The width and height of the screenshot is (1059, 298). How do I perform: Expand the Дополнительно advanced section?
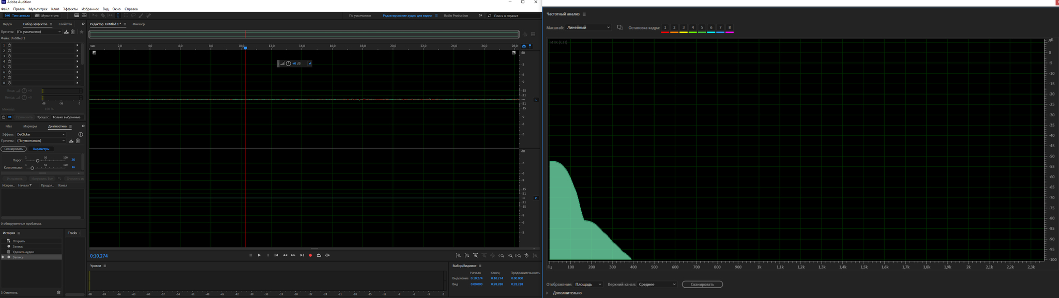[x=547, y=293]
